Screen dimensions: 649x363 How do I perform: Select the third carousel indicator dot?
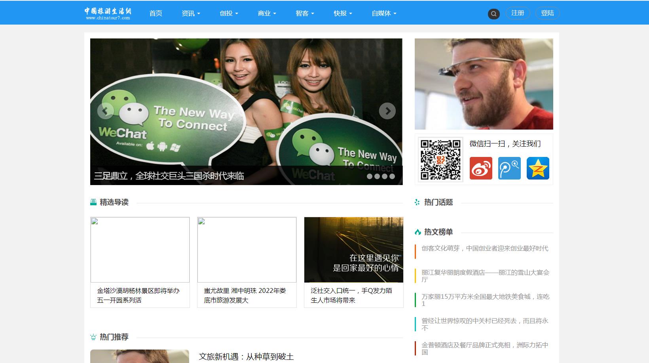(385, 176)
